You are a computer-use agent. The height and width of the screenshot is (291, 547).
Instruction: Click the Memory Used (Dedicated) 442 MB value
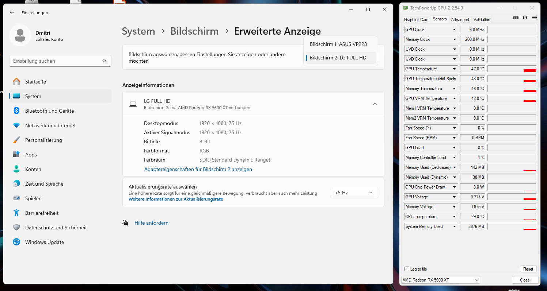pyautogui.click(x=473, y=167)
